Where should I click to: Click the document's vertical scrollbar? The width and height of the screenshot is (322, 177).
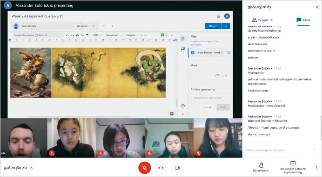(176, 103)
